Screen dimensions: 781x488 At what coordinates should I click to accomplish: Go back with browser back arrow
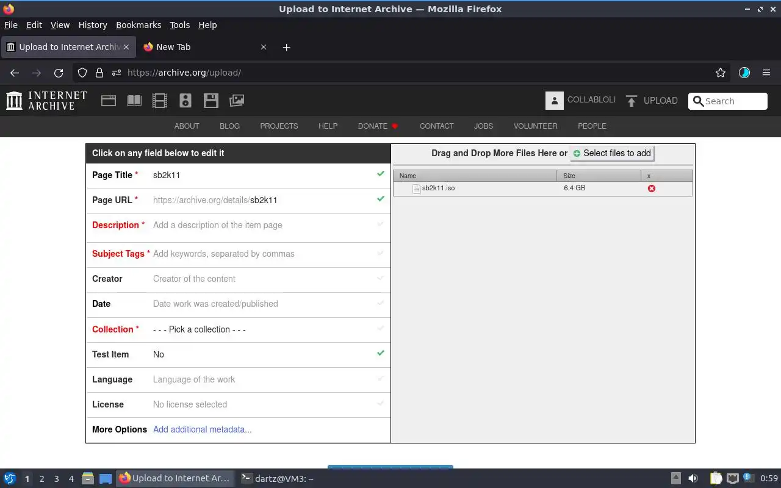15,73
